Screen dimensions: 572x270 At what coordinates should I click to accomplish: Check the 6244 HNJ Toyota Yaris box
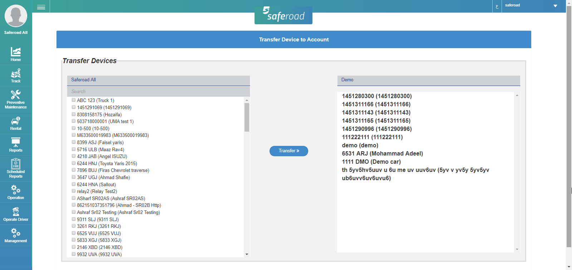coord(74,163)
